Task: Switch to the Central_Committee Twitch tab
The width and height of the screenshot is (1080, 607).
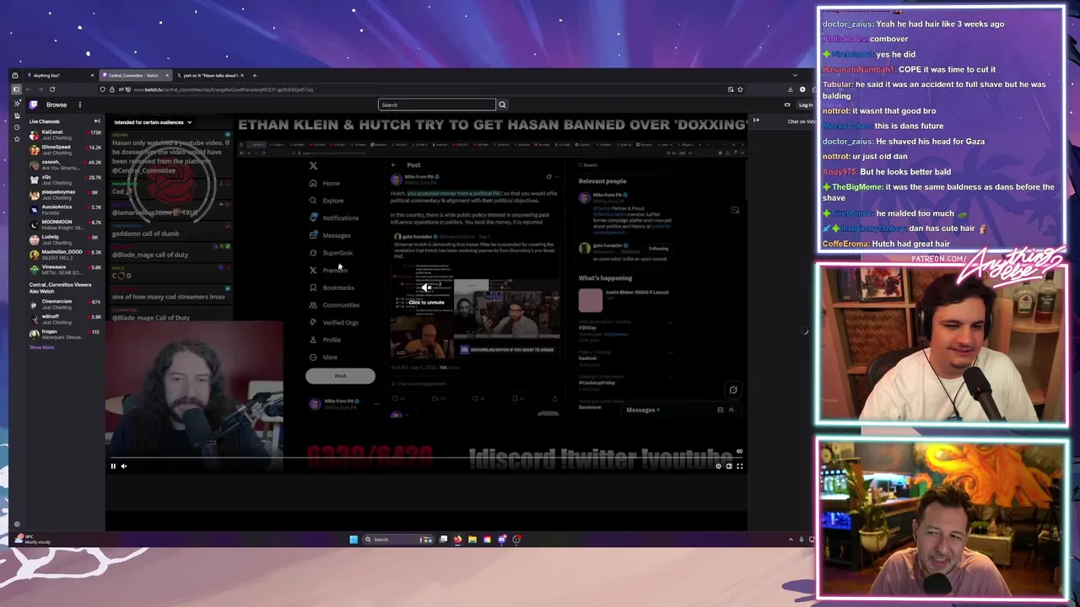Action: (x=135, y=76)
